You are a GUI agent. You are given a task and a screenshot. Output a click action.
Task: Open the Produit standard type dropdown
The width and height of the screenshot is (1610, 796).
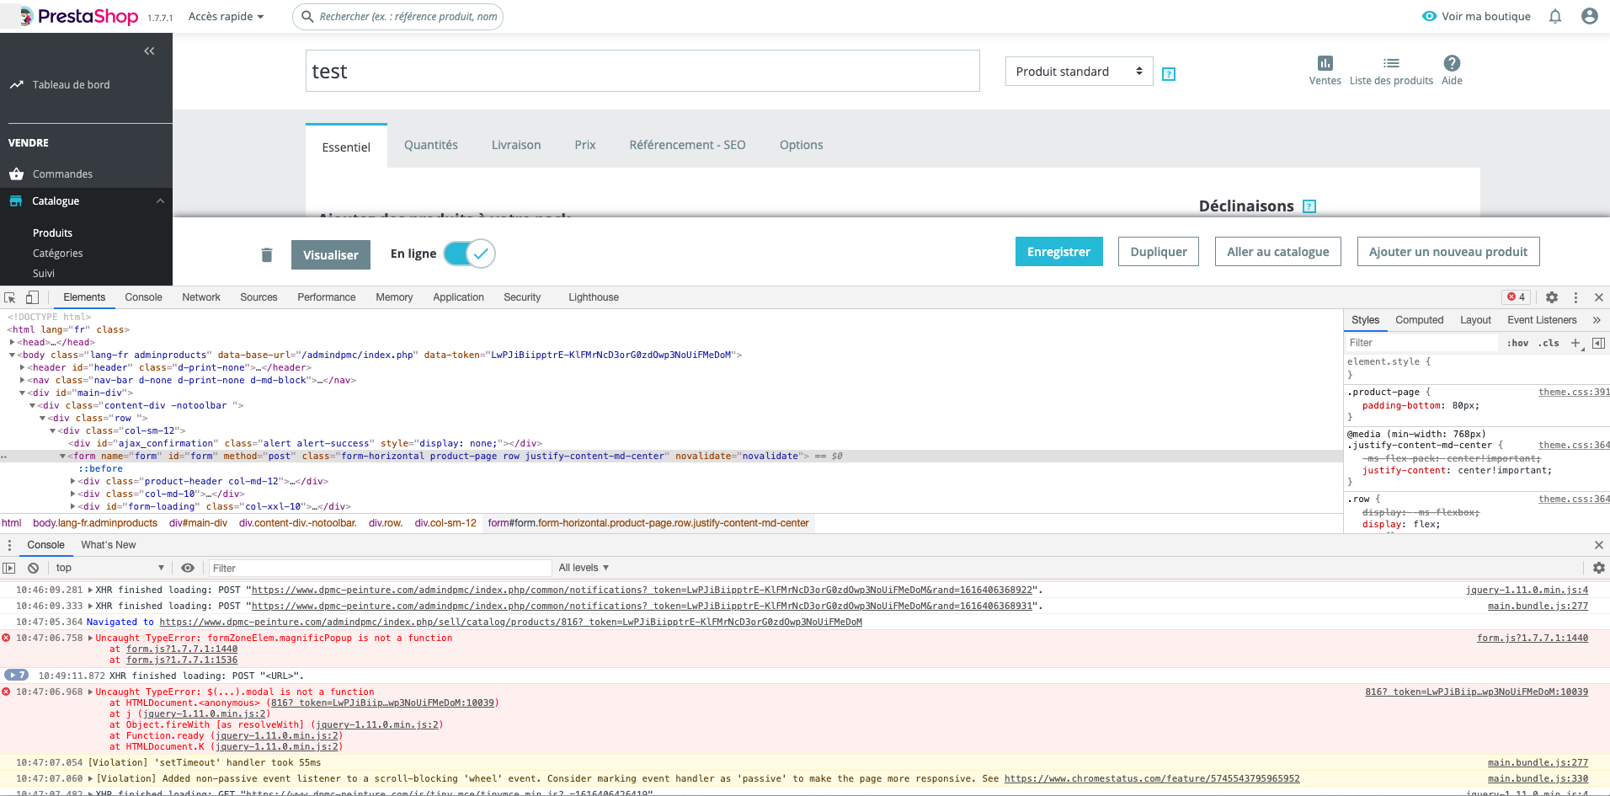click(1079, 72)
